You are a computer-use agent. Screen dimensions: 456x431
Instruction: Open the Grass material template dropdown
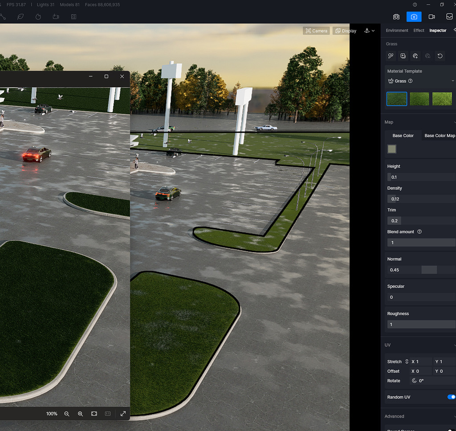pyautogui.click(x=452, y=81)
